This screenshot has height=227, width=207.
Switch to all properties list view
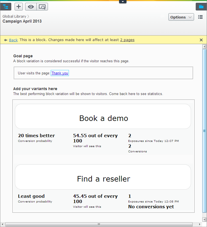[200, 17]
